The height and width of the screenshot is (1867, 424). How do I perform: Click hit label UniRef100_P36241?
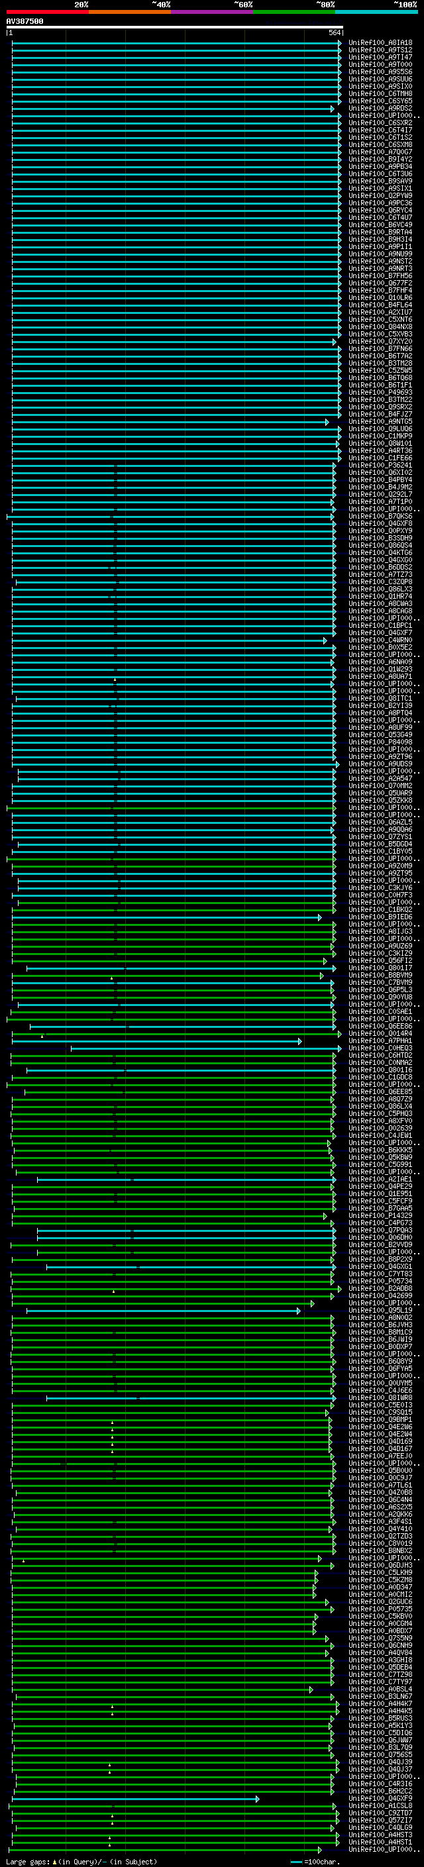380,466
